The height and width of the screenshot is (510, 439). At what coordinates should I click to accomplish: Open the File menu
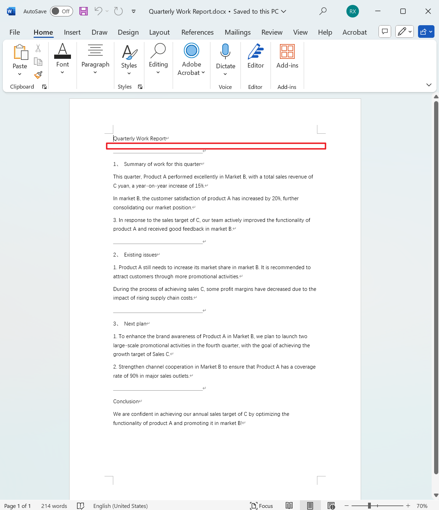point(15,32)
